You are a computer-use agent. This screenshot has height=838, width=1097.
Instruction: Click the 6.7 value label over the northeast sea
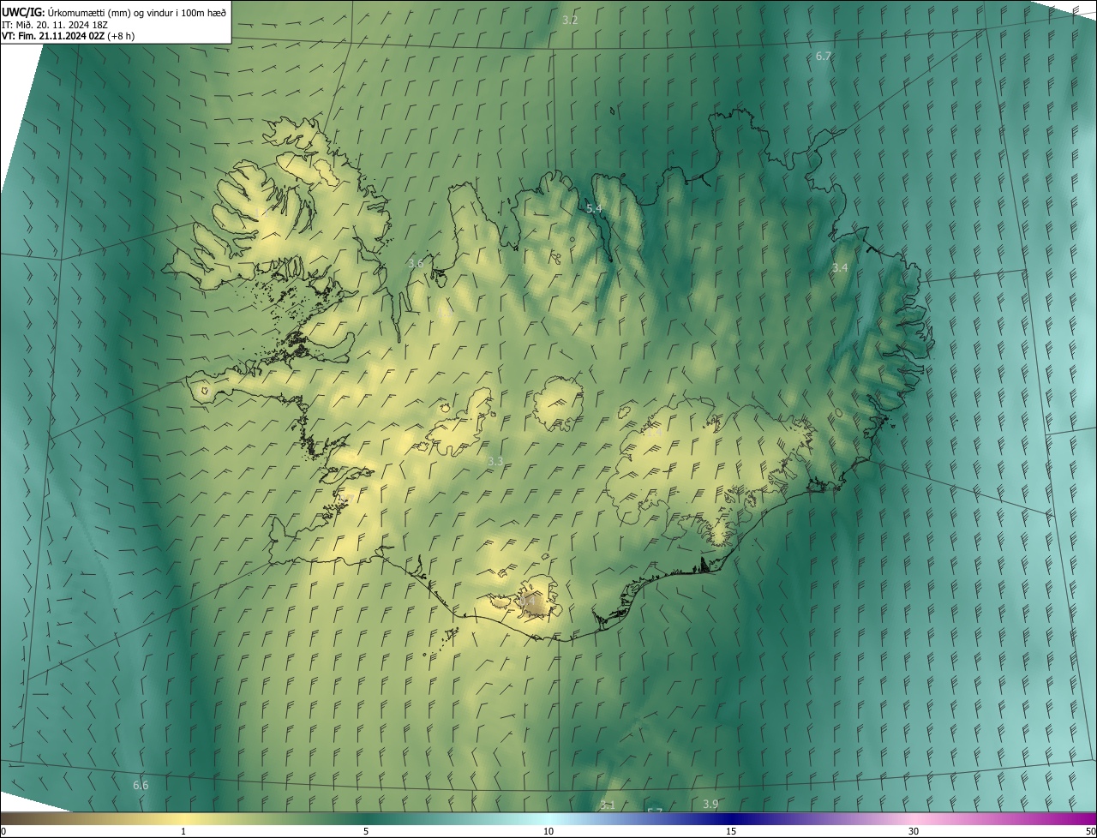tap(824, 56)
